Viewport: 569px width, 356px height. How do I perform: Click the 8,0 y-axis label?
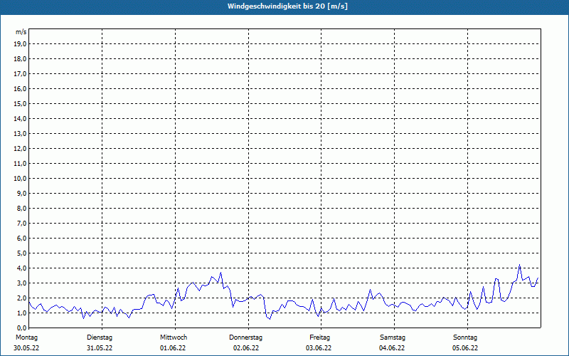pos(21,208)
